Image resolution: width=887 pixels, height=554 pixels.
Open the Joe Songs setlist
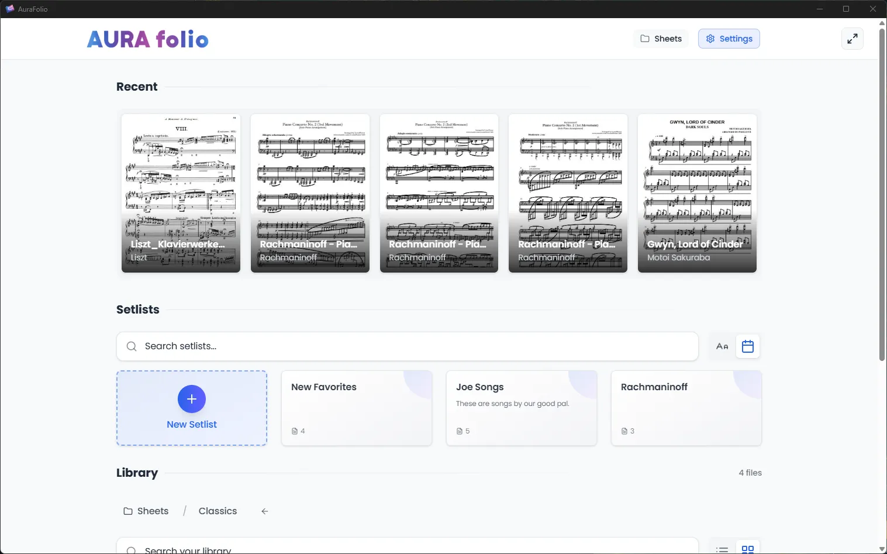[x=521, y=408]
